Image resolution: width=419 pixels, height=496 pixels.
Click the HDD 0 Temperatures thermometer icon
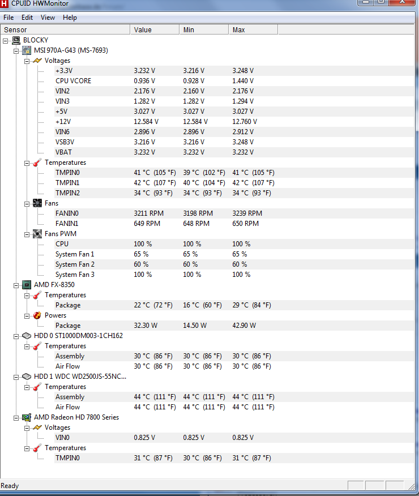click(x=37, y=346)
